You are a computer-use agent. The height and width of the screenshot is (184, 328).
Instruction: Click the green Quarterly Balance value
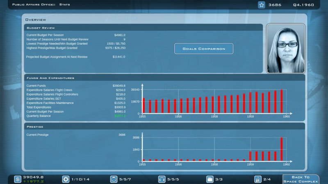[120, 116]
